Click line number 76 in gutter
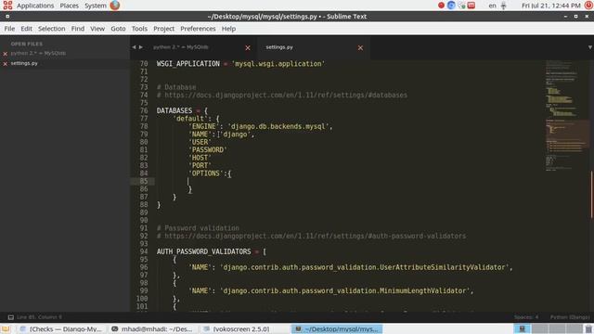Screen dimensions: 594x334 (x=144, y=110)
